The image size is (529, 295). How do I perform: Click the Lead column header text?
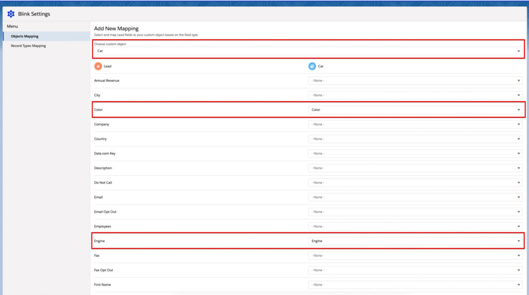(x=107, y=66)
